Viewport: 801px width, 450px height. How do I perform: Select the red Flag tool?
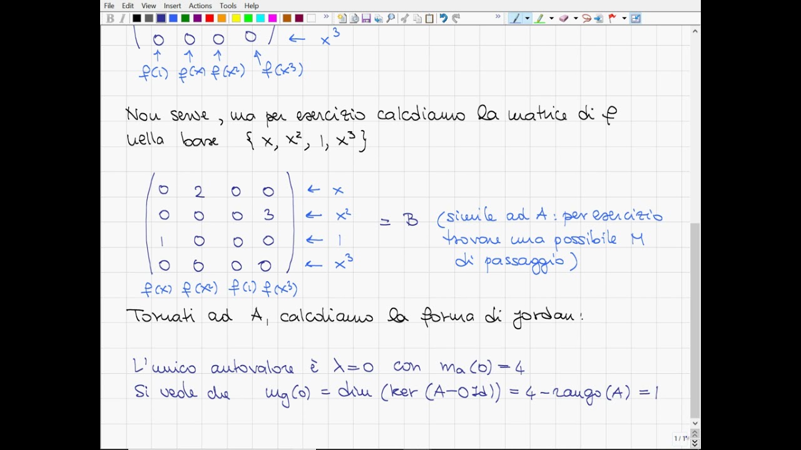click(612, 18)
